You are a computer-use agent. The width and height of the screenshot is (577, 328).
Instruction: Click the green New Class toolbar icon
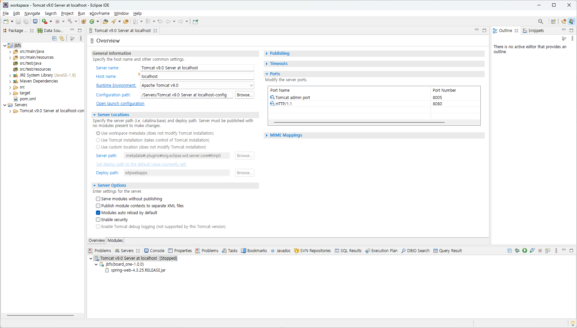[x=92, y=21]
